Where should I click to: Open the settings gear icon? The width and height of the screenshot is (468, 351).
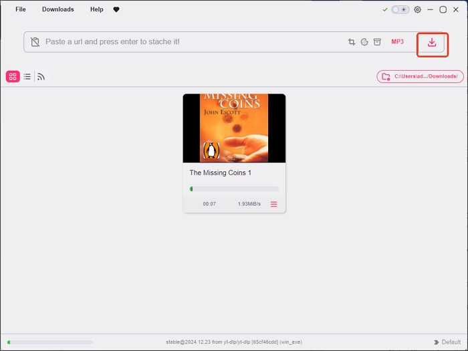coord(418,10)
